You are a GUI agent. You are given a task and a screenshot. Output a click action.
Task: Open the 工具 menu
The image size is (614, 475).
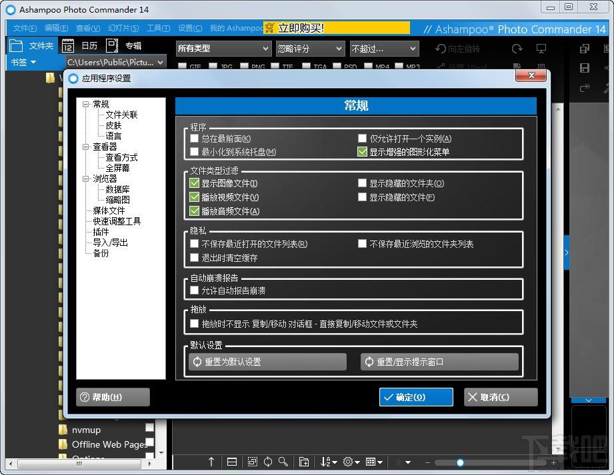tap(158, 28)
